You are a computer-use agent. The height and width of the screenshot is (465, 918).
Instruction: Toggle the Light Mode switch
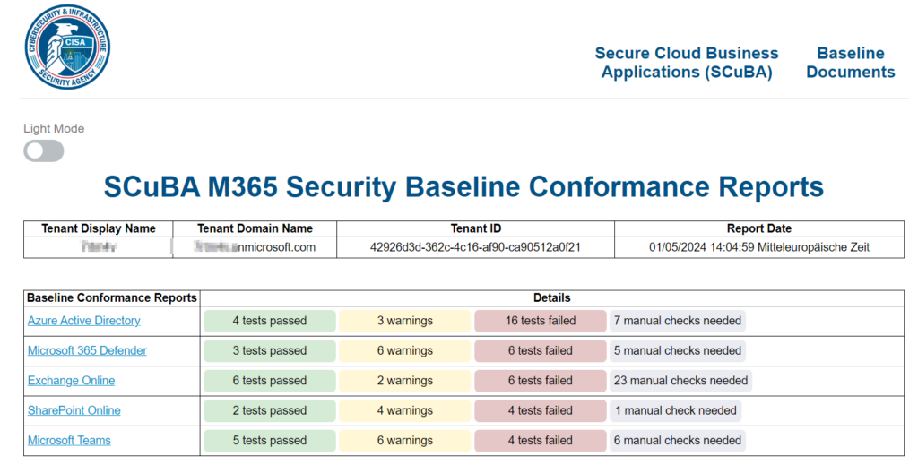pyautogui.click(x=44, y=151)
